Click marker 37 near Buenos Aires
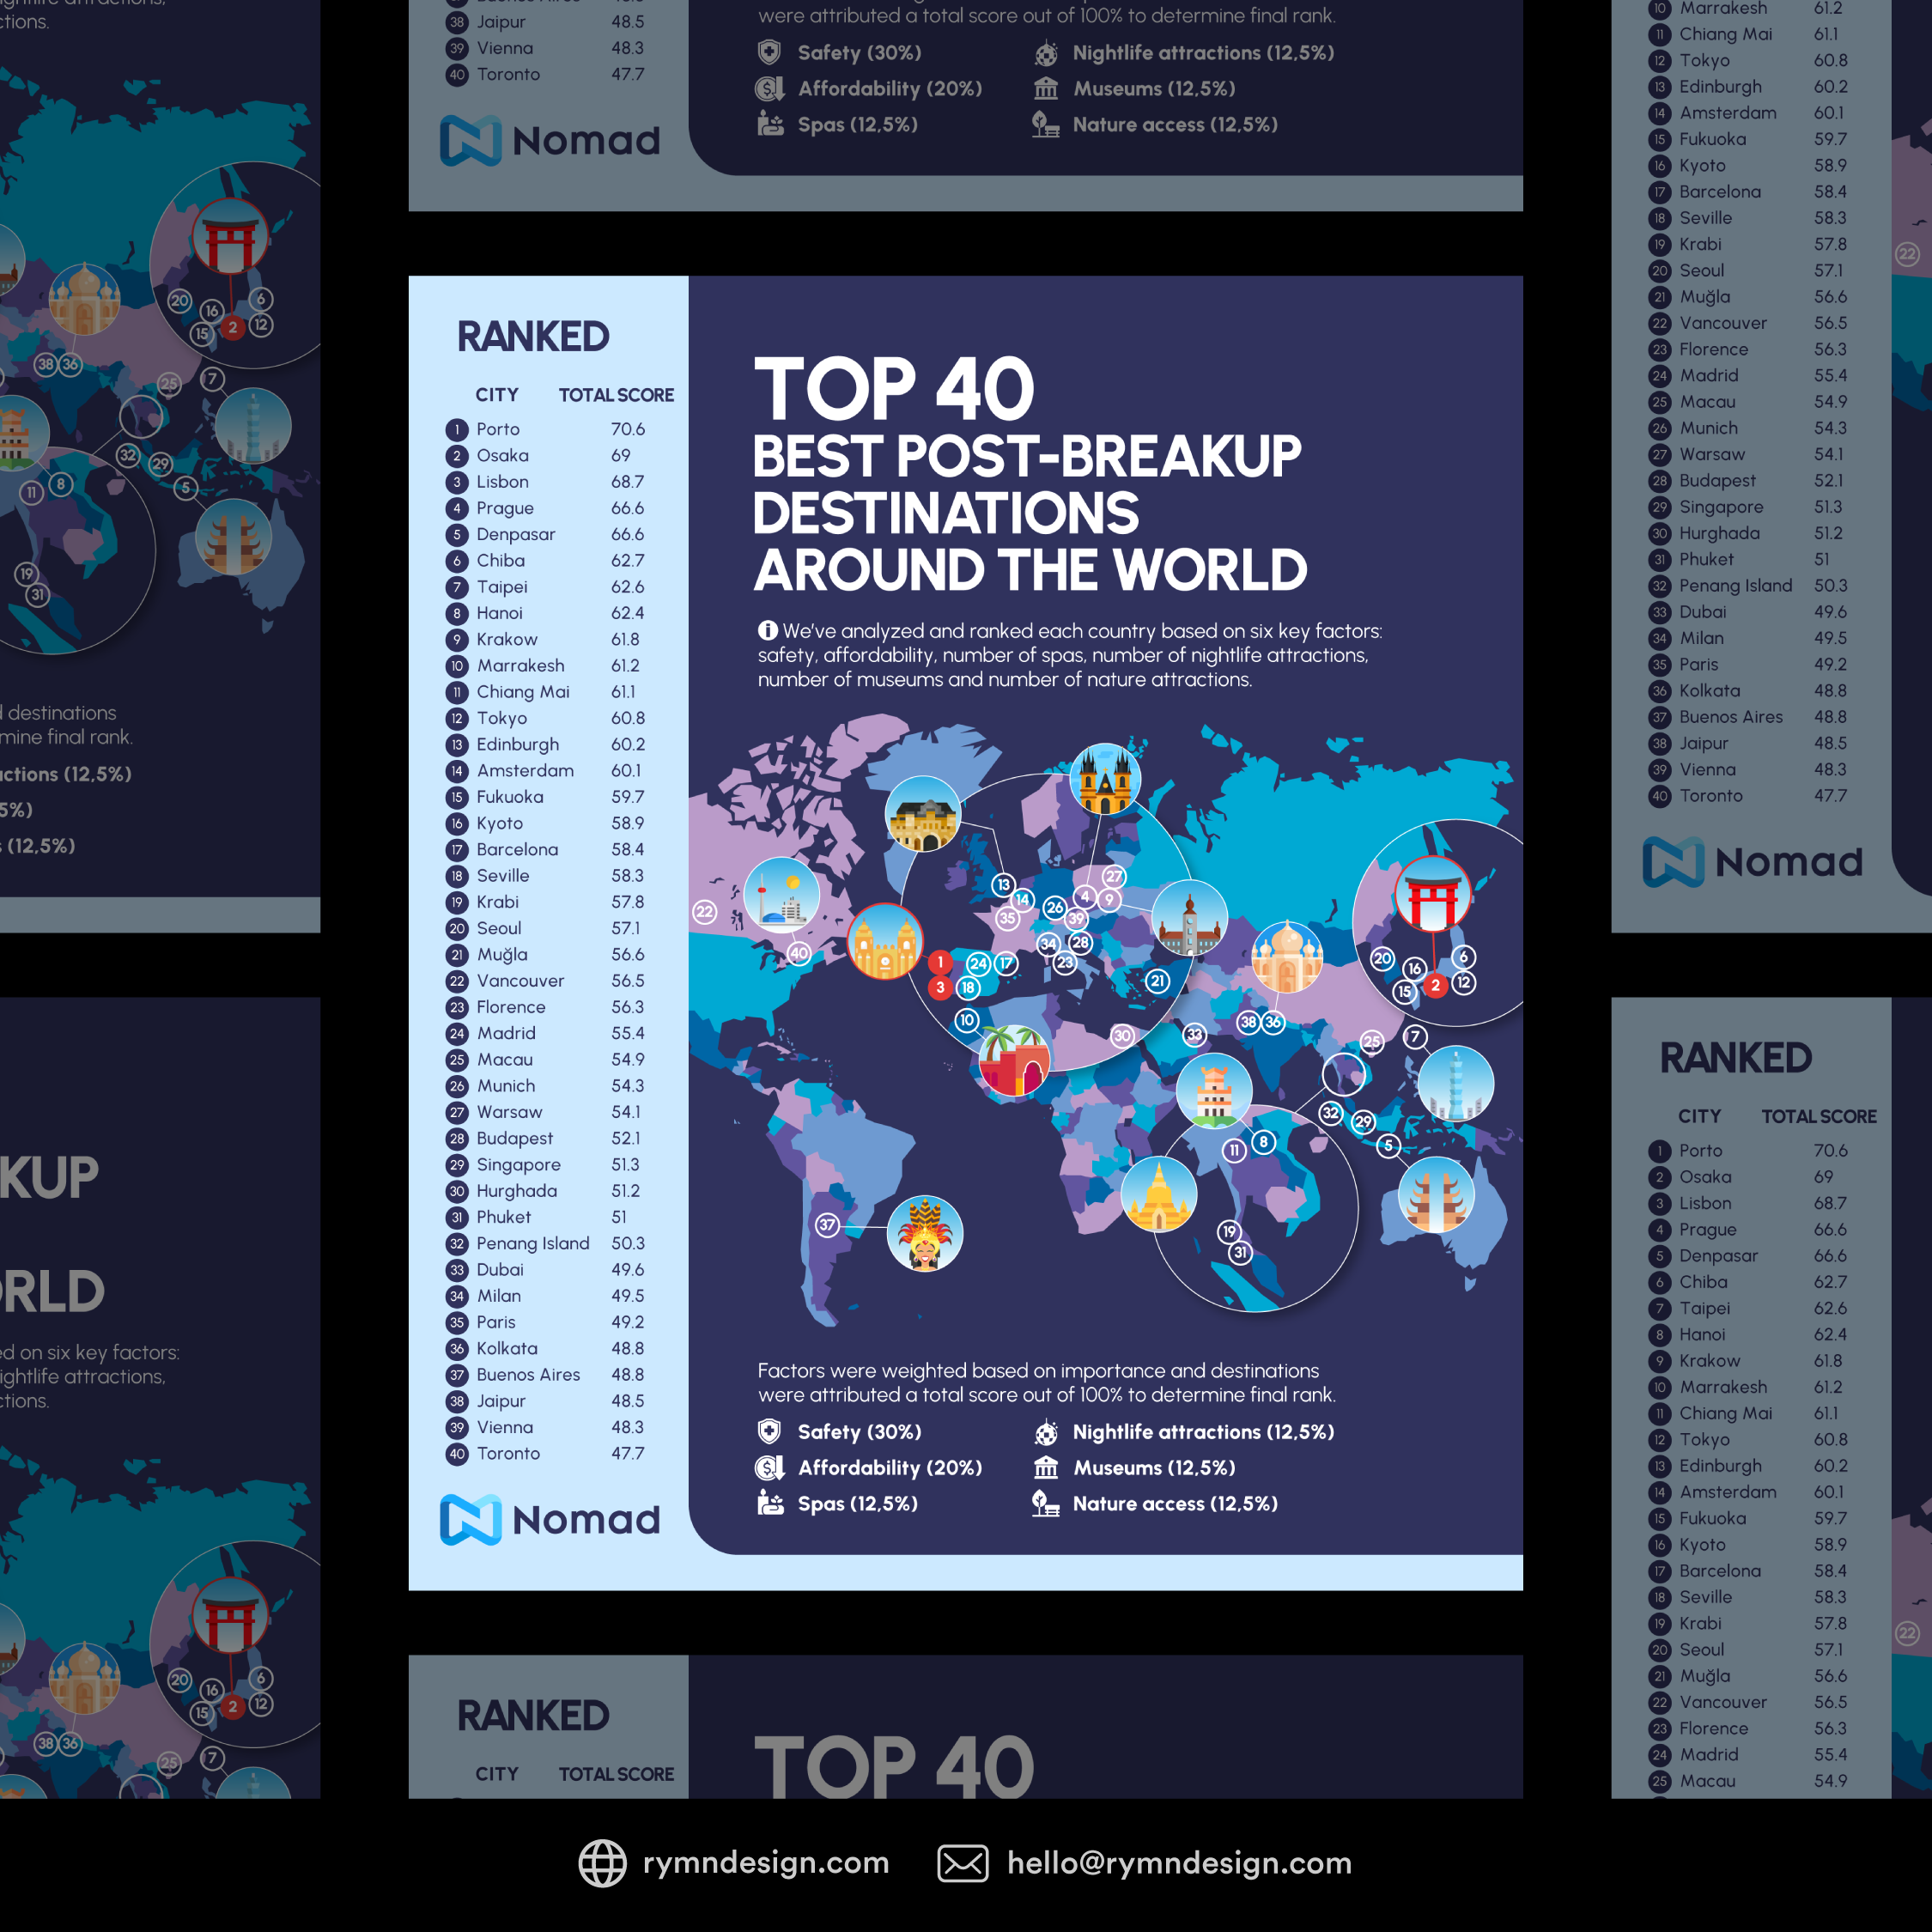This screenshot has width=1932, height=1932. point(827,1225)
